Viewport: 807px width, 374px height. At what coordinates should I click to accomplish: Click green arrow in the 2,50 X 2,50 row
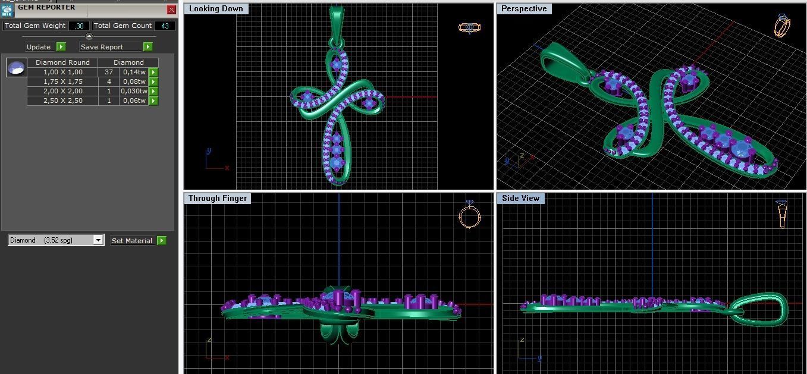(153, 100)
